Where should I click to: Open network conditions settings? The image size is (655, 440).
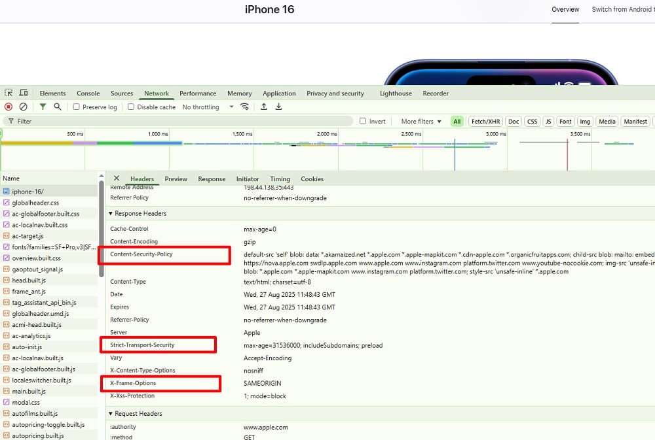tap(244, 107)
